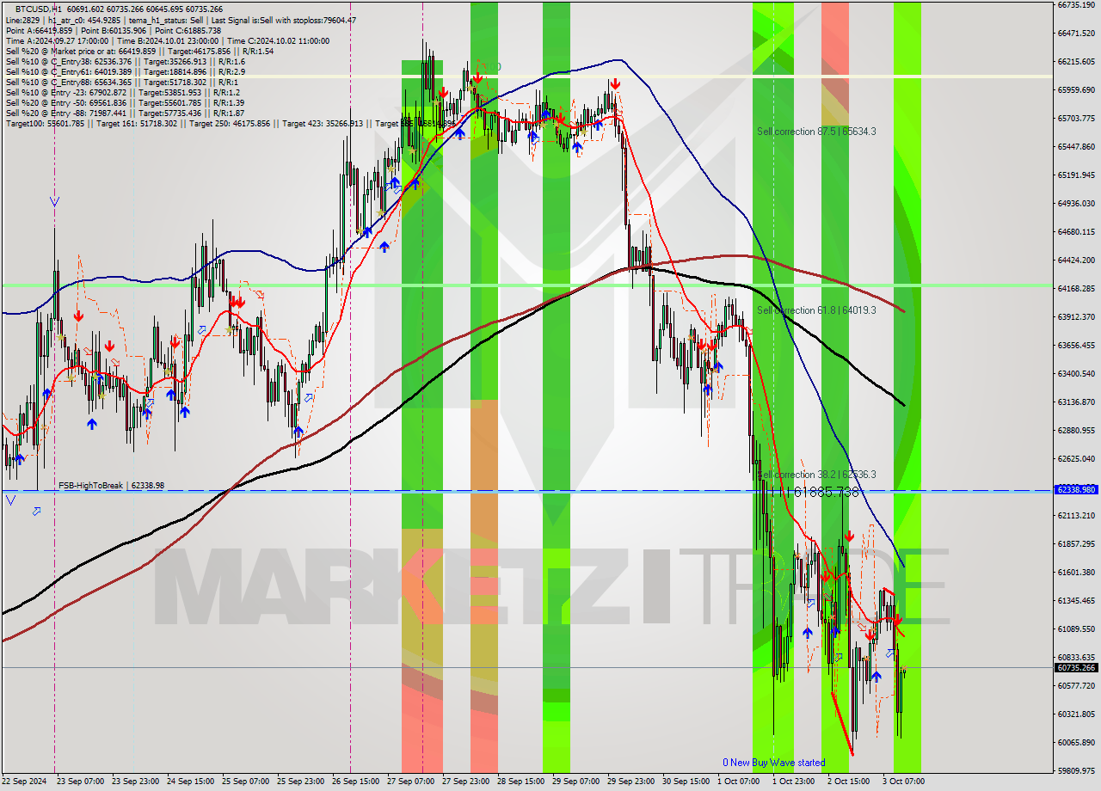Click the 64168.285 price axis label
The height and width of the screenshot is (791, 1101).
click(1076, 289)
